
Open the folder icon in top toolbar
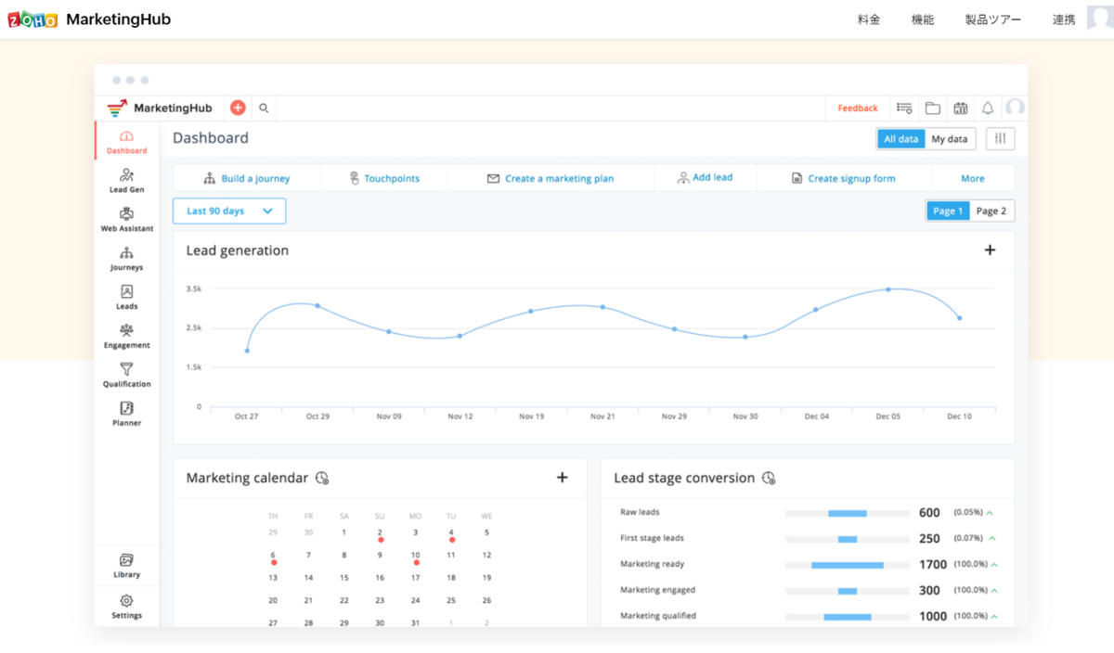tap(932, 108)
